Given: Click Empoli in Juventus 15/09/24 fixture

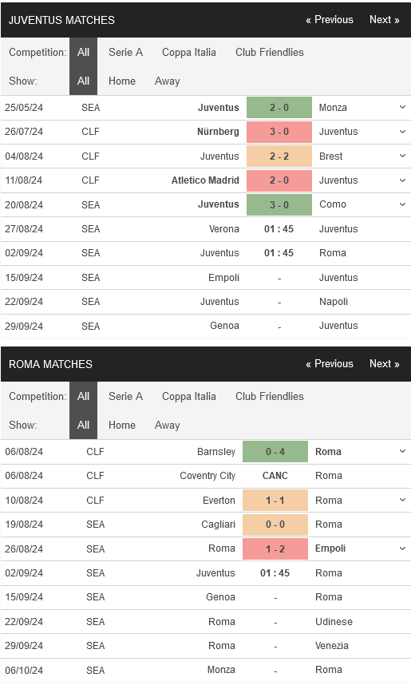Looking at the screenshot, I should tap(224, 278).
